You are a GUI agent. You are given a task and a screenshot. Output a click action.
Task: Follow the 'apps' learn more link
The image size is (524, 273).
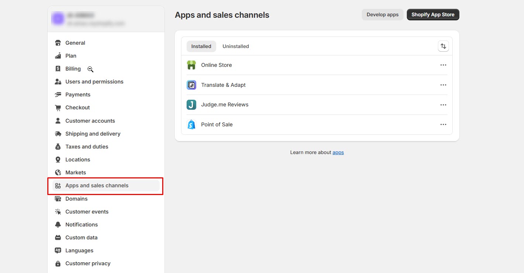point(338,152)
